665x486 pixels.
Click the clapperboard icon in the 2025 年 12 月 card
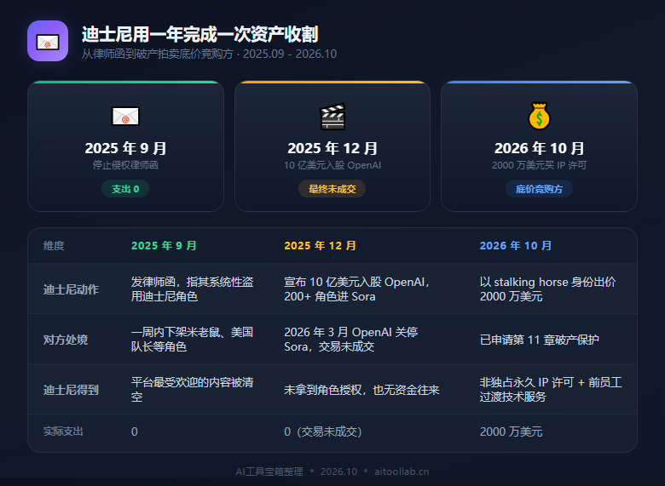(x=332, y=116)
